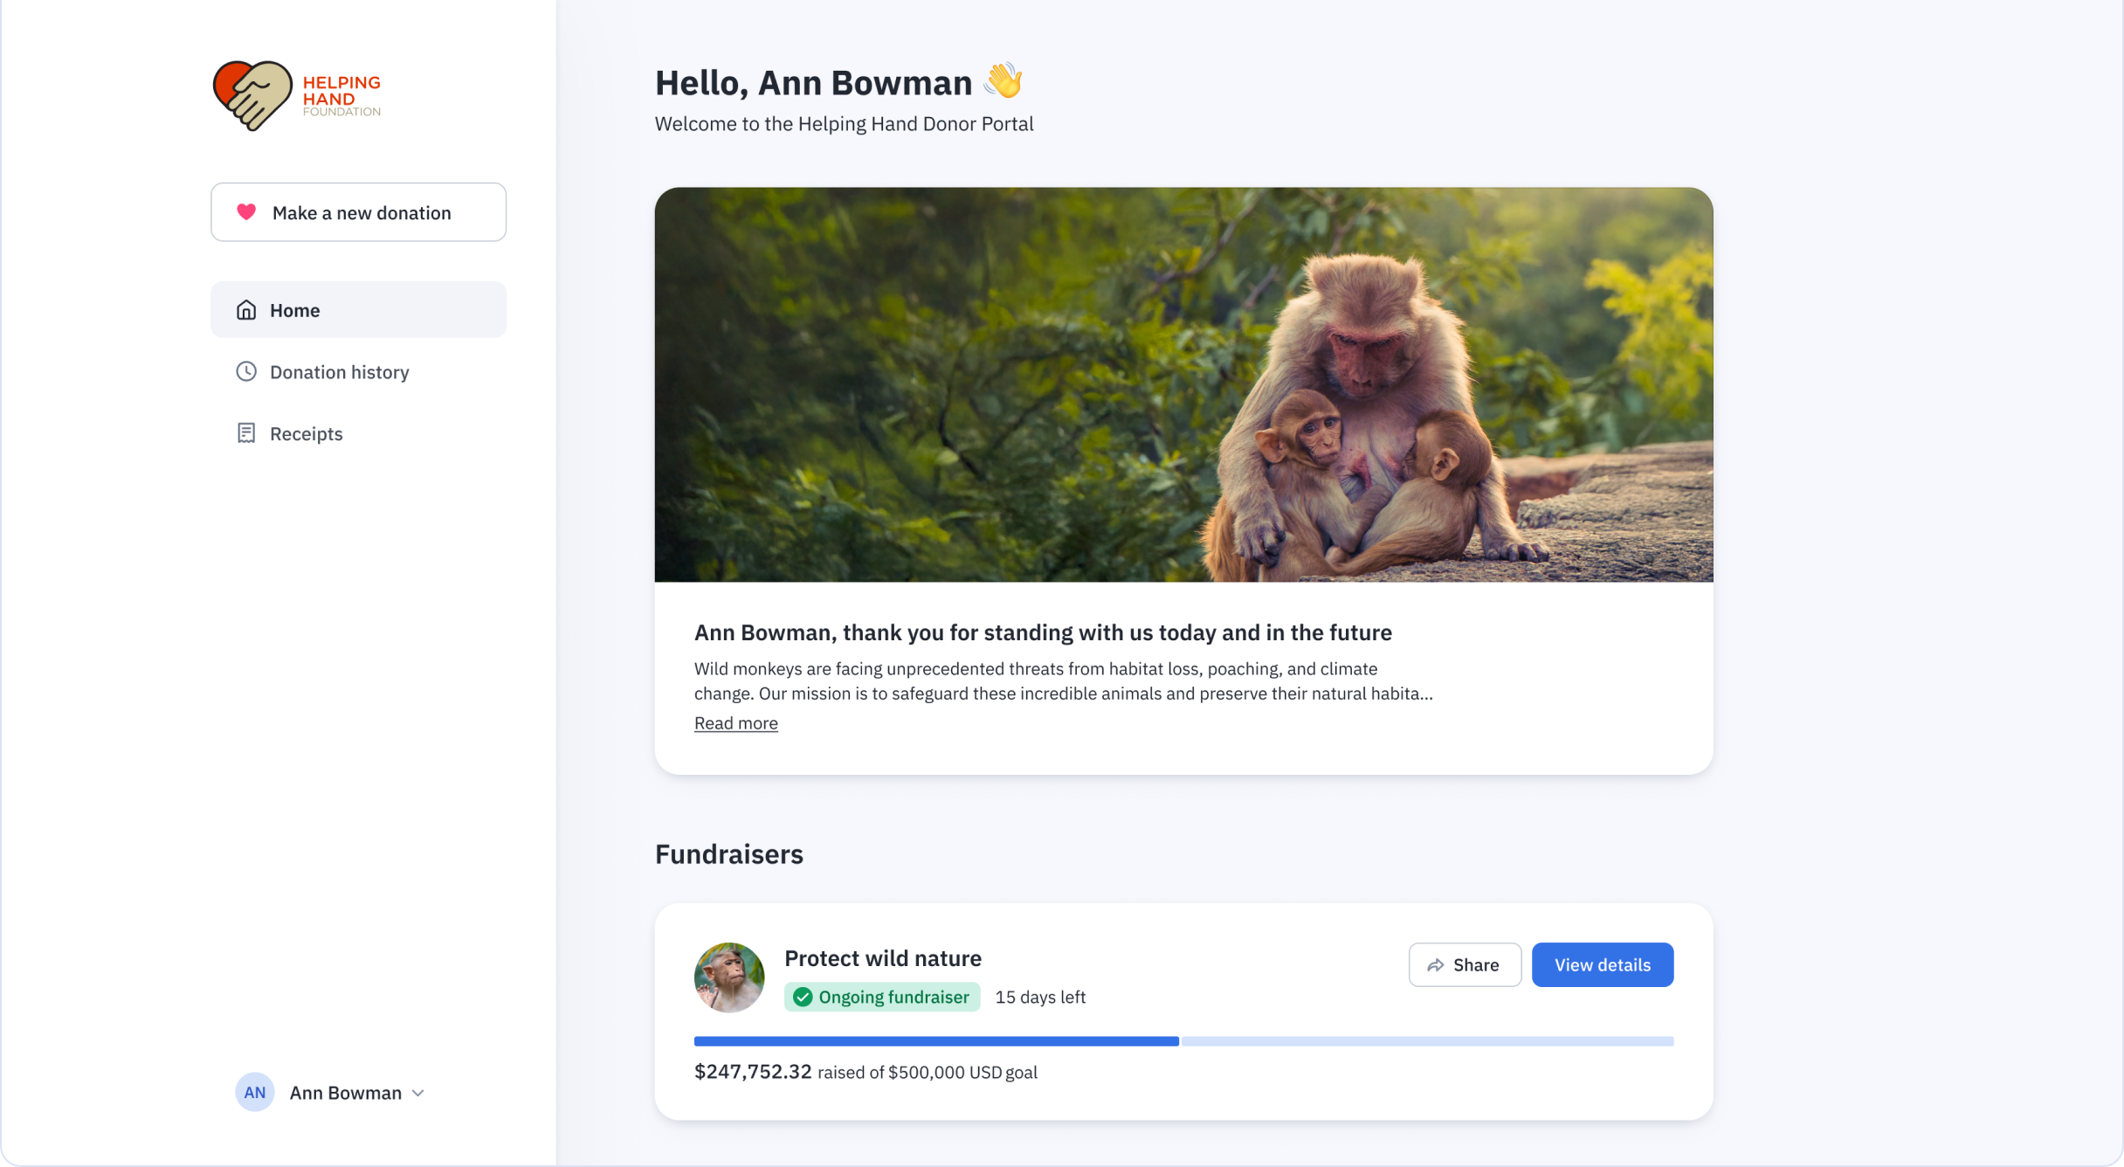The image size is (2124, 1167).
Task: Click the Ongoing fundraiser status badge
Action: pyautogui.click(x=882, y=998)
